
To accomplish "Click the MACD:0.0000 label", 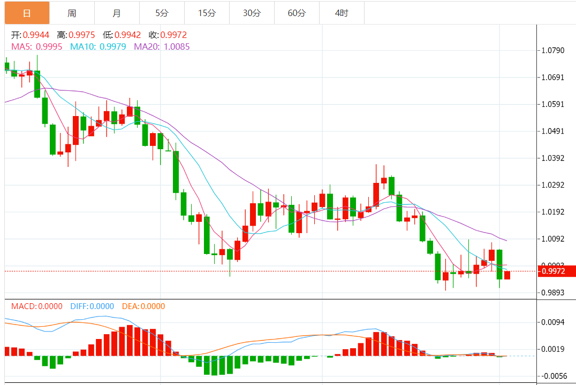I will pyautogui.click(x=37, y=306).
